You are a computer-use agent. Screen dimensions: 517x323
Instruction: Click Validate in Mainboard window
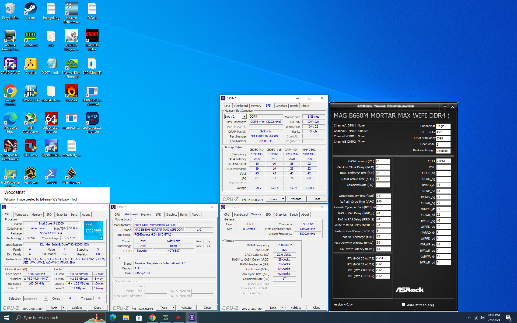[186, 308]
